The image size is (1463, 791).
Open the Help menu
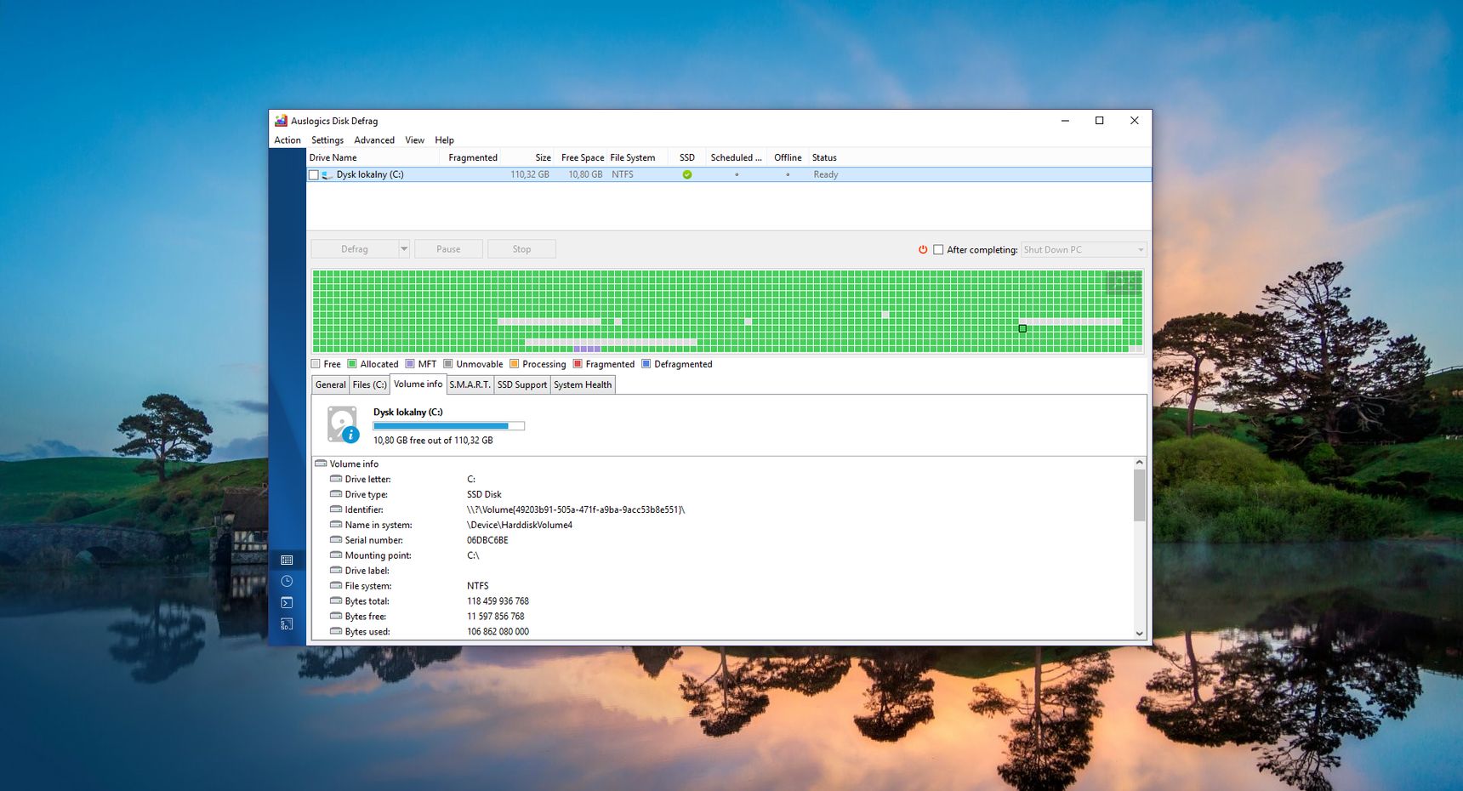tap(444, 140)
